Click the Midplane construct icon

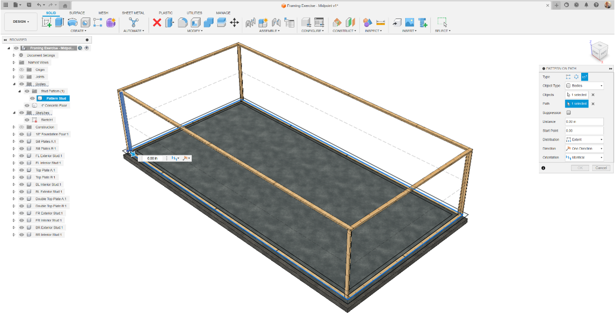point(350,22)
